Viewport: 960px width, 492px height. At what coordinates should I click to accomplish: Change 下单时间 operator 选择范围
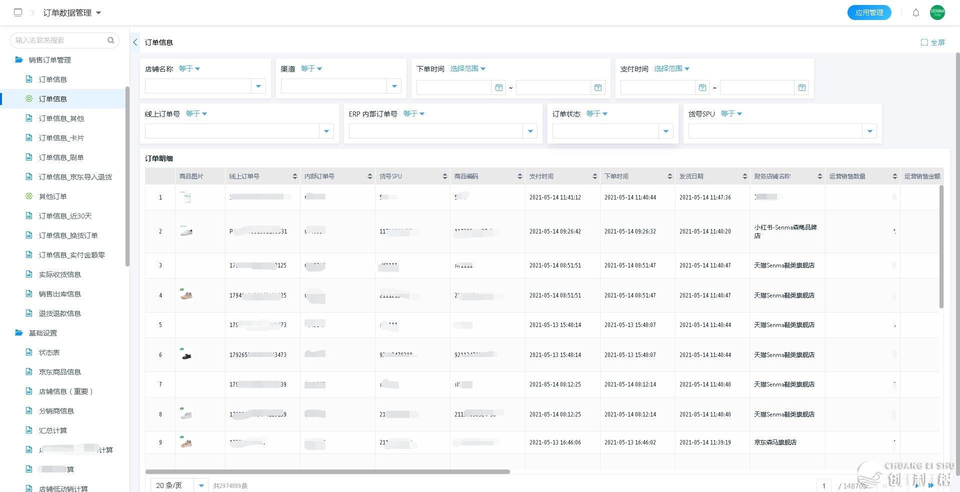coord(468,68)
